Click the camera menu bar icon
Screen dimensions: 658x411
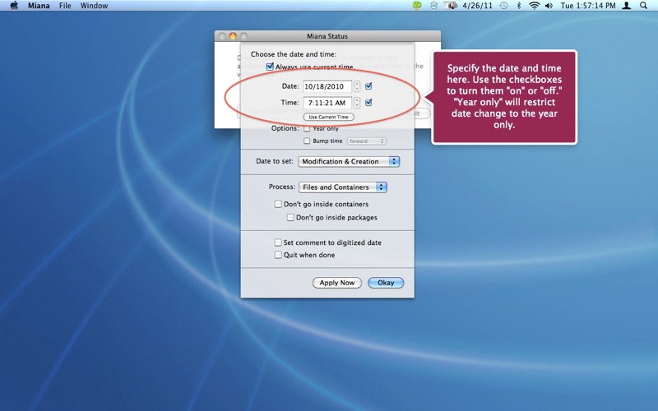pyautogui.click(x=450, y=6)
